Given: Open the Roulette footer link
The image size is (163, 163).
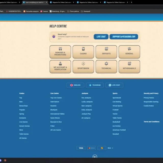Looking at the screenshot, I should coord(53,106).
